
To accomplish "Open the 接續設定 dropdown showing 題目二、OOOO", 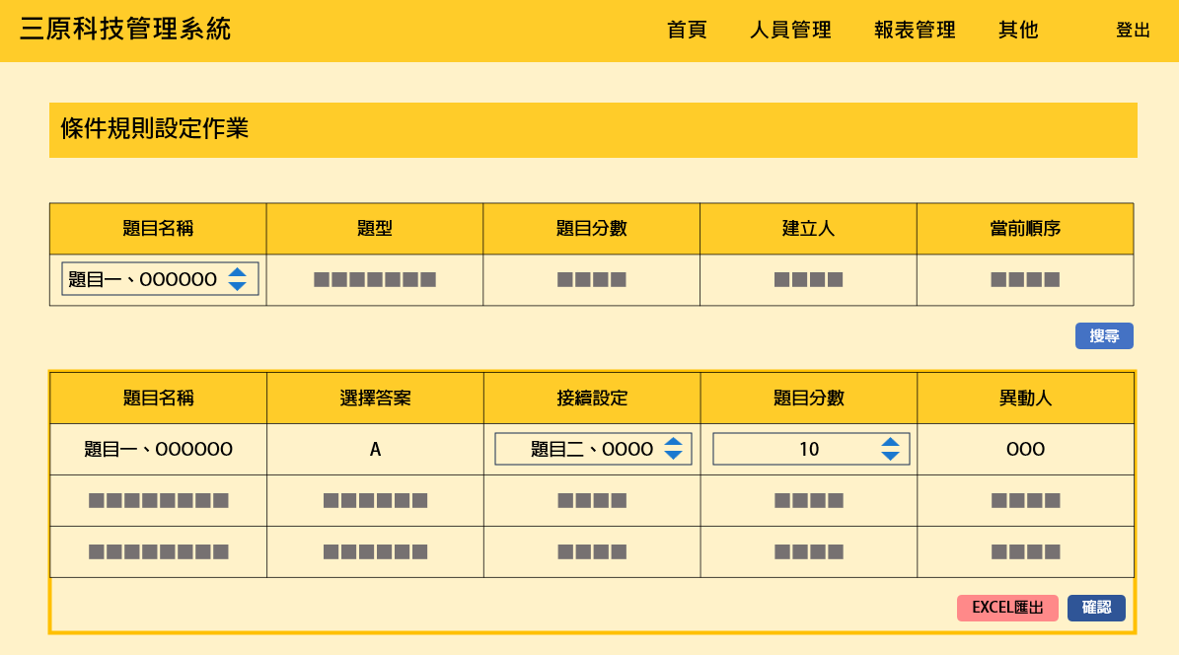I will [x=592, y=448].
